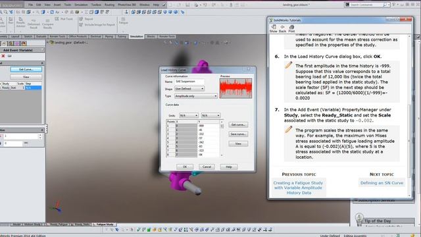Click View button in Load History Curve dialog

click(x=238, y=144)
